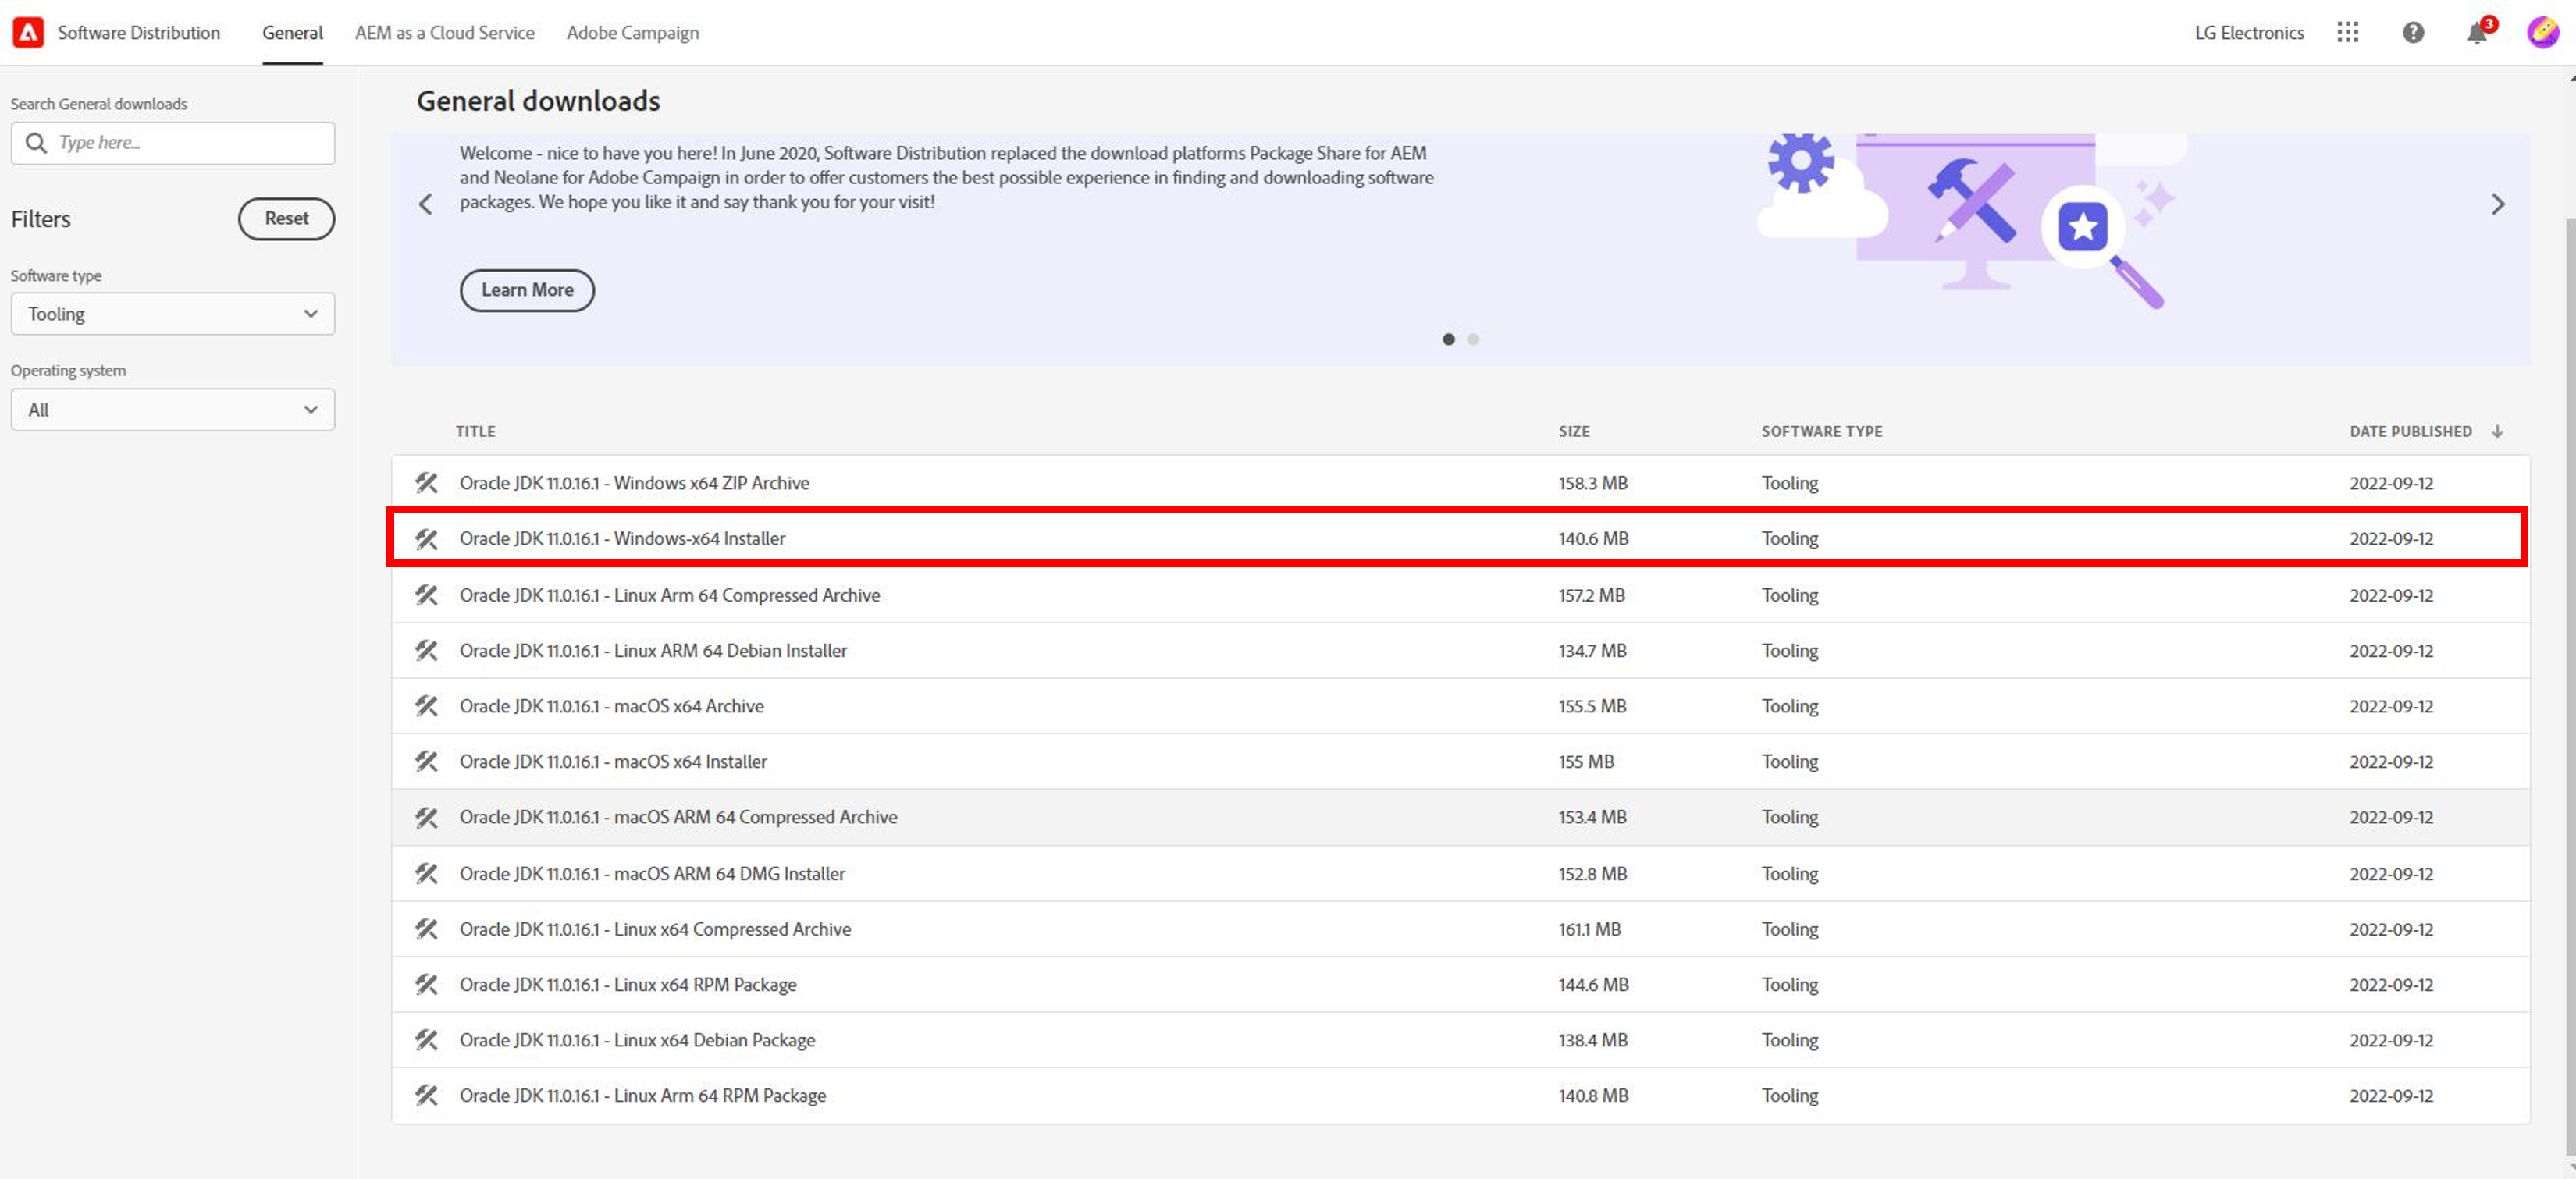
Task: Expand the Operating system All dropdown
Action: pos(172,410)
